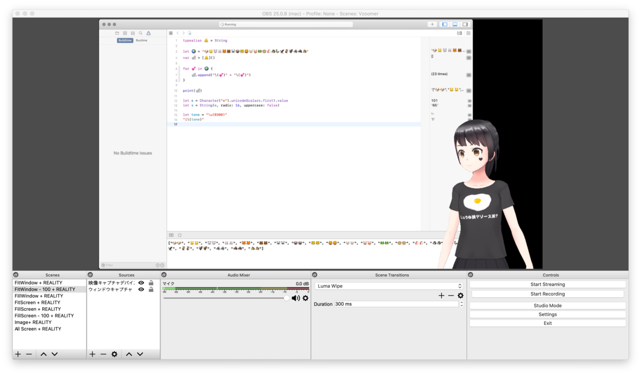
Task: Click the Exit button
Action: tap(548, 323)
